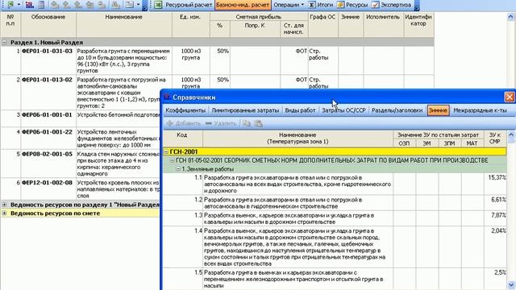Click the Итоги toolbar button
This screenshot has height=290, width=516.
point(321,5)
